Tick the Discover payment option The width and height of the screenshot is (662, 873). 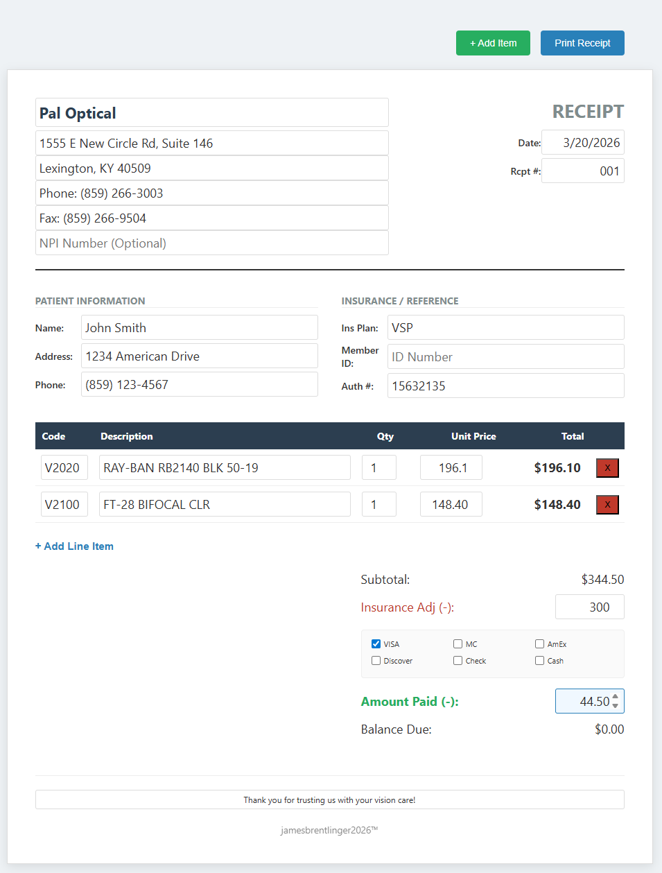click(x=376, y=661)
